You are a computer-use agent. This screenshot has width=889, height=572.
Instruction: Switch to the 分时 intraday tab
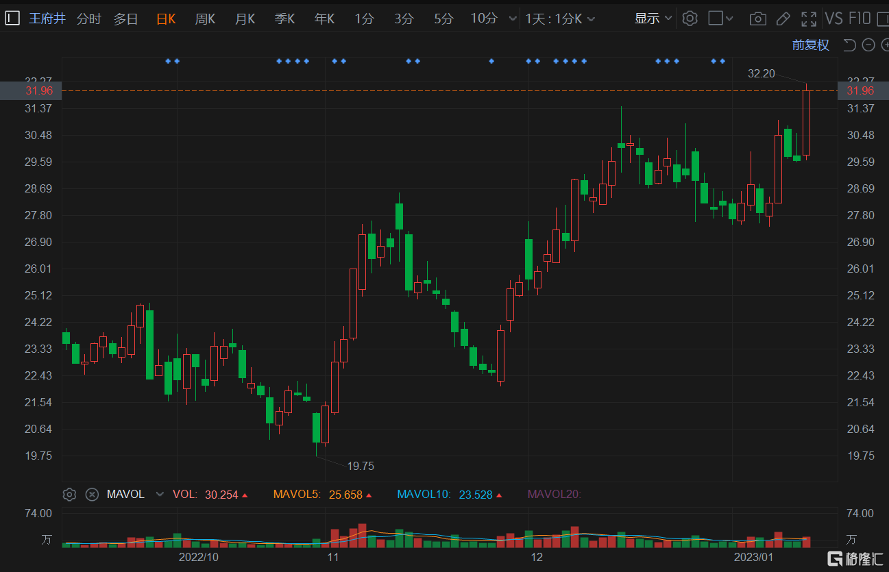(88, 19)
